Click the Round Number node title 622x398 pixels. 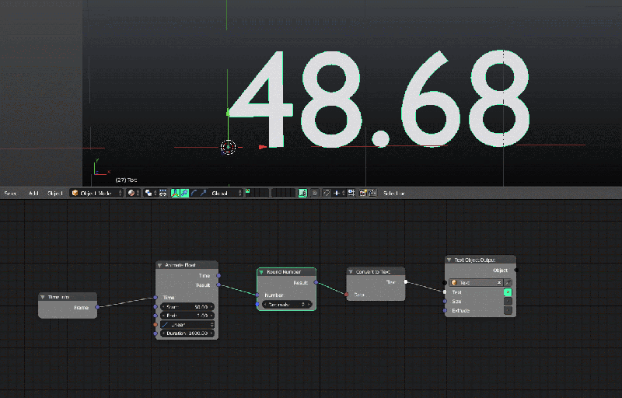(x=284, y=272)
